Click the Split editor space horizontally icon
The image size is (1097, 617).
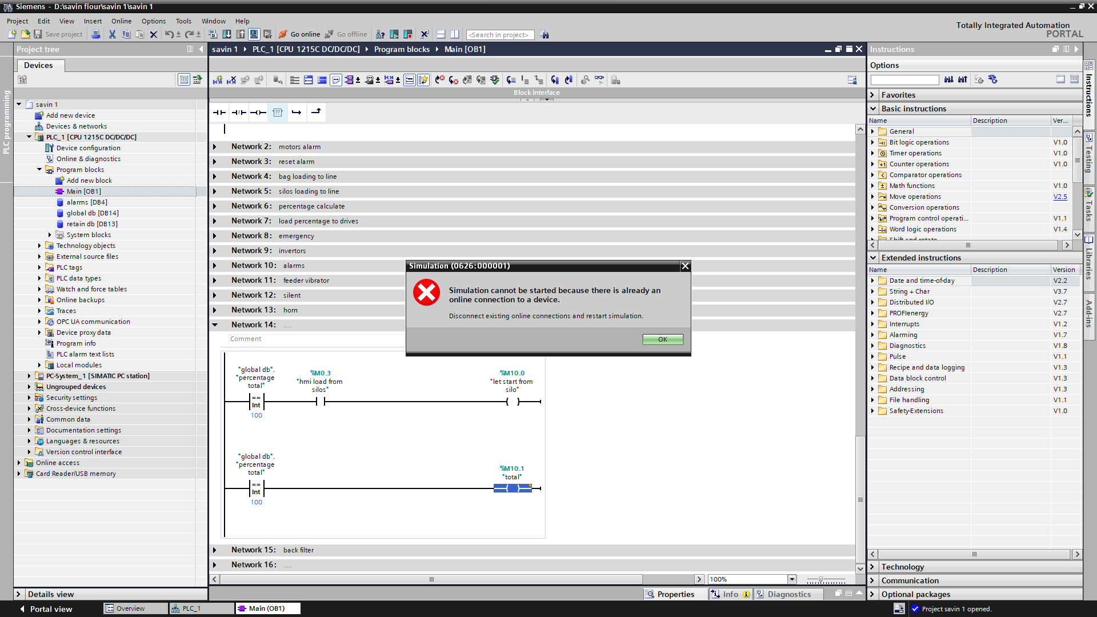441,34
